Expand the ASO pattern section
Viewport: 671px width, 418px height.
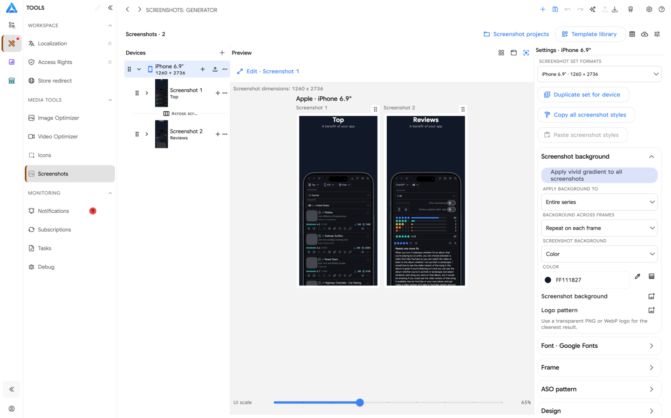point(599,389)
